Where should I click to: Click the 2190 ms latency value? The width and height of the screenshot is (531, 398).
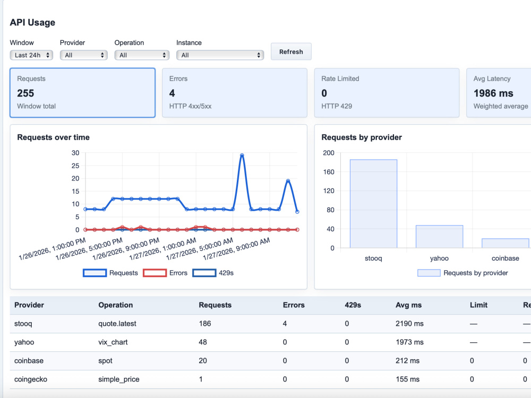409,324
